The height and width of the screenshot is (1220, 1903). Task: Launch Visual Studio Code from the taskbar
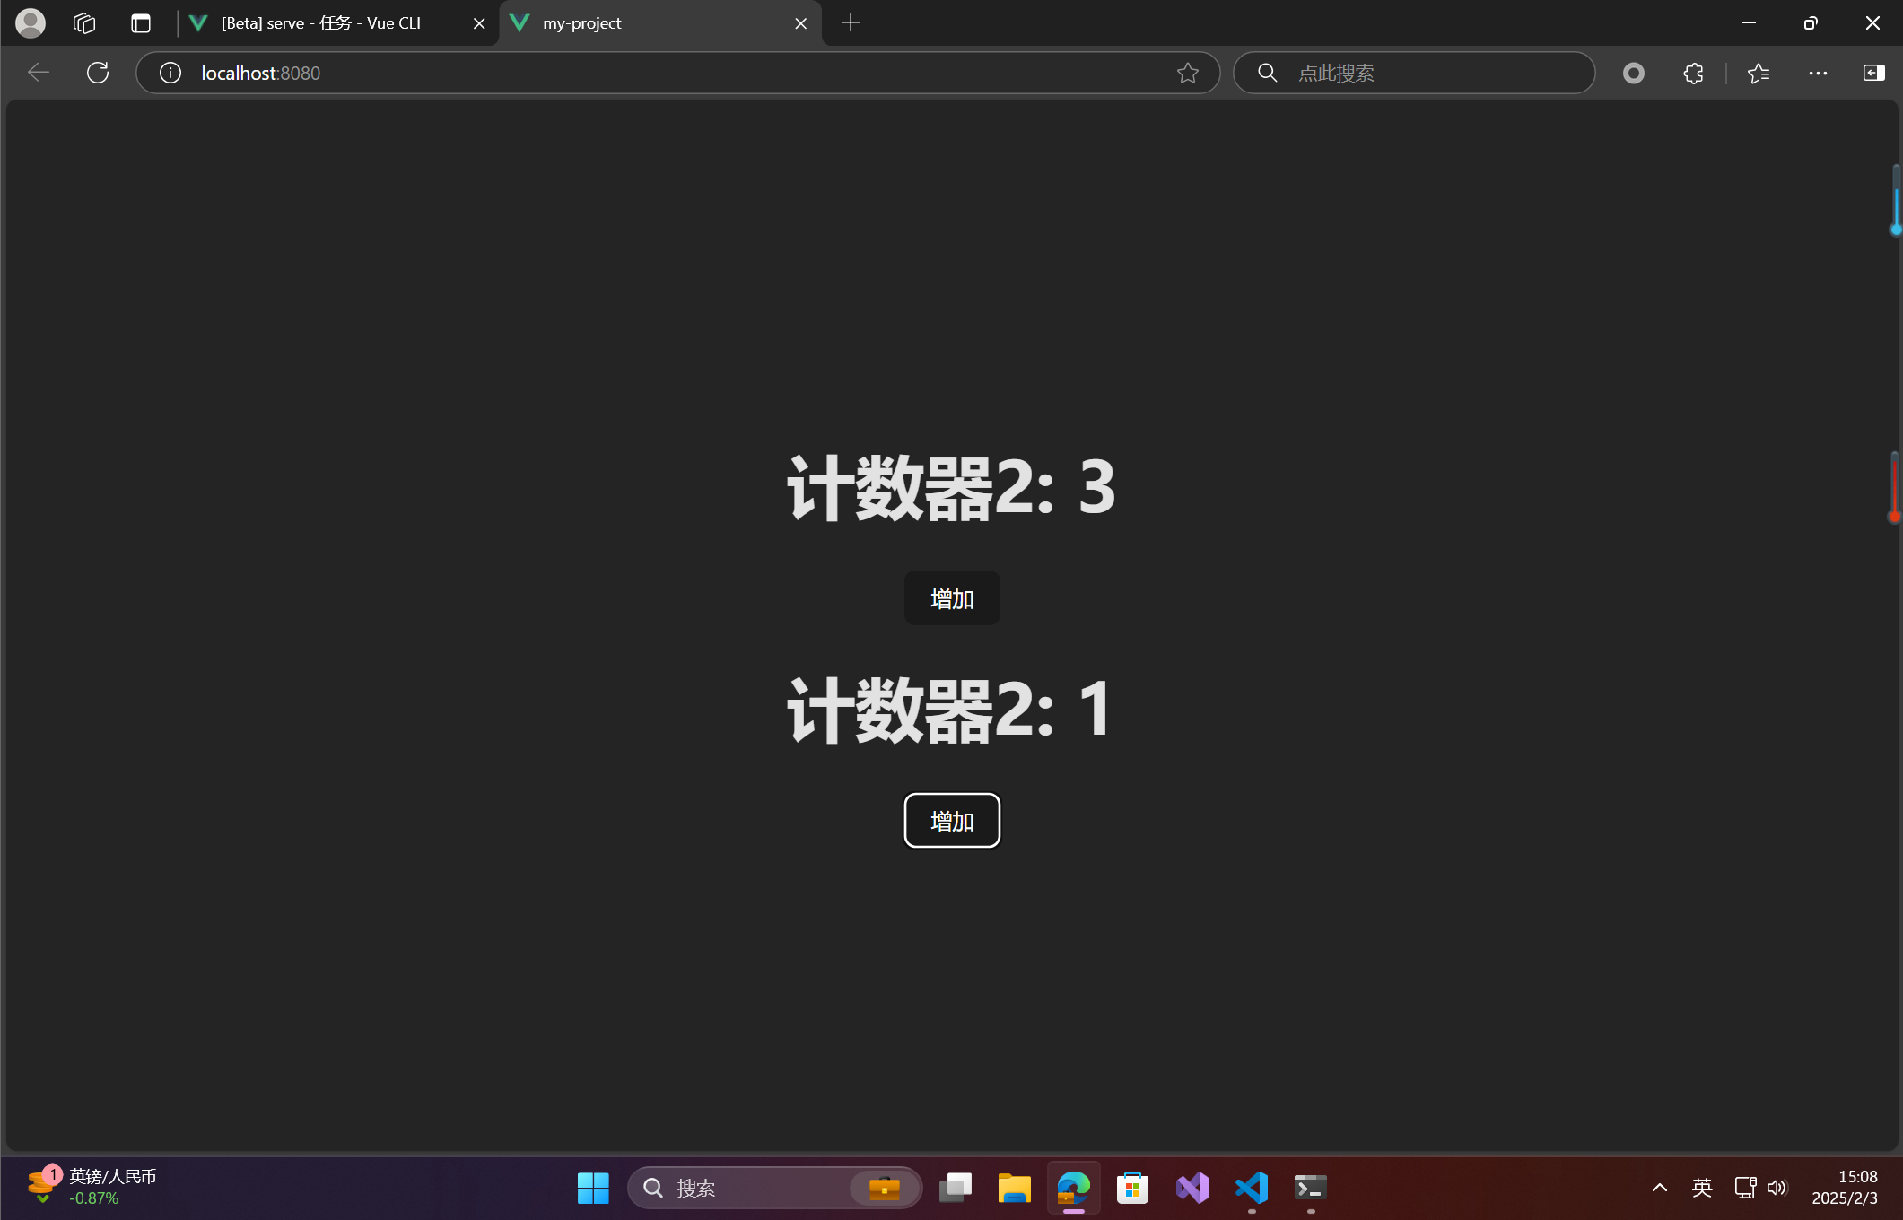pos(1251,1188)
